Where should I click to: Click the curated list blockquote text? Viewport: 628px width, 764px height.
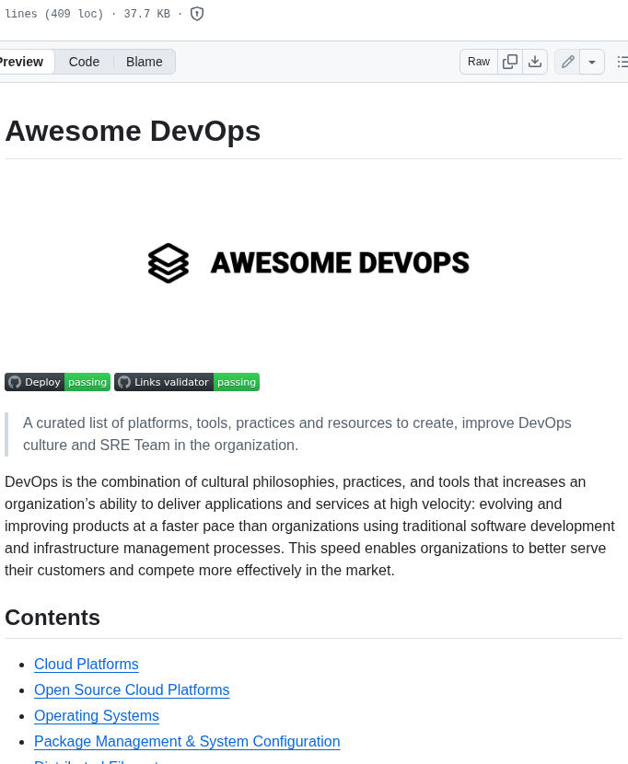297,434
